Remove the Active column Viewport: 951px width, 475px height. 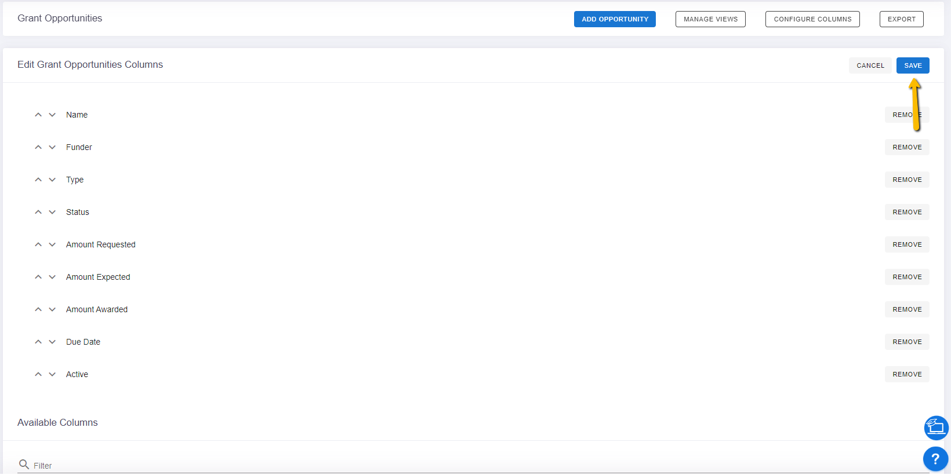click(x=907, y=374)
